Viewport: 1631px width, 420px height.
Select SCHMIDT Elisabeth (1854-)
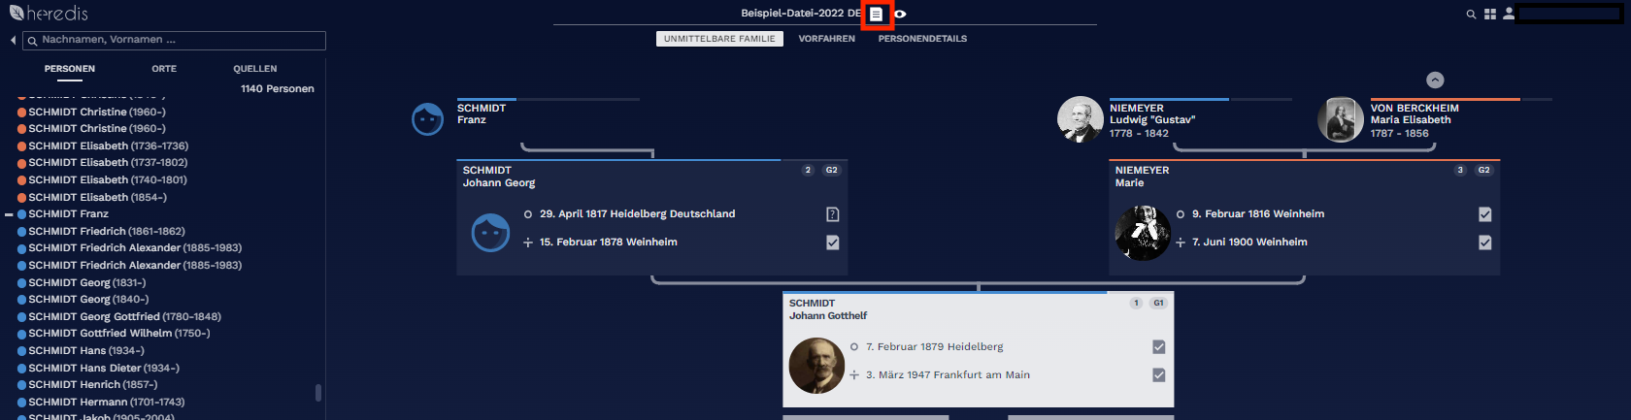[97, 197]
